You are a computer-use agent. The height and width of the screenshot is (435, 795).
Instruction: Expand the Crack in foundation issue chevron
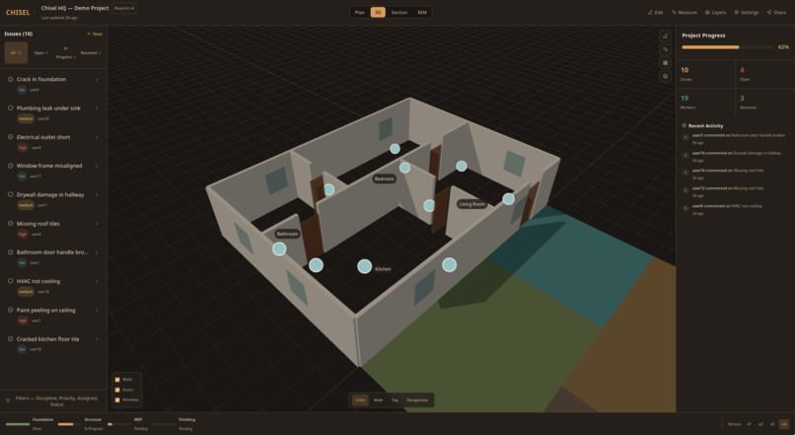click(x=97, y=80)
